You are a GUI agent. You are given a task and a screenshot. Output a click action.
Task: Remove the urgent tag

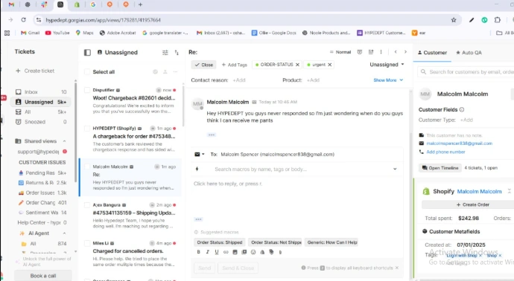pyautogui.click(x=330, y=65)
